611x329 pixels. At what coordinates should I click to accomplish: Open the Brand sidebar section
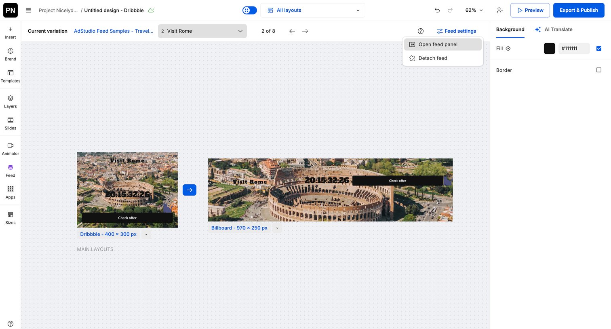(11, 55)
